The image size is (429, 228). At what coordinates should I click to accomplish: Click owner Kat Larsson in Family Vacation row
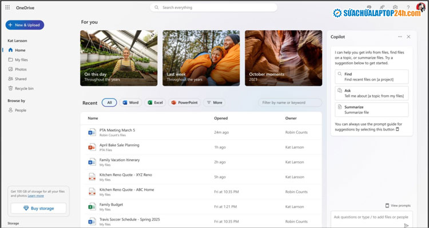[295, 162]
